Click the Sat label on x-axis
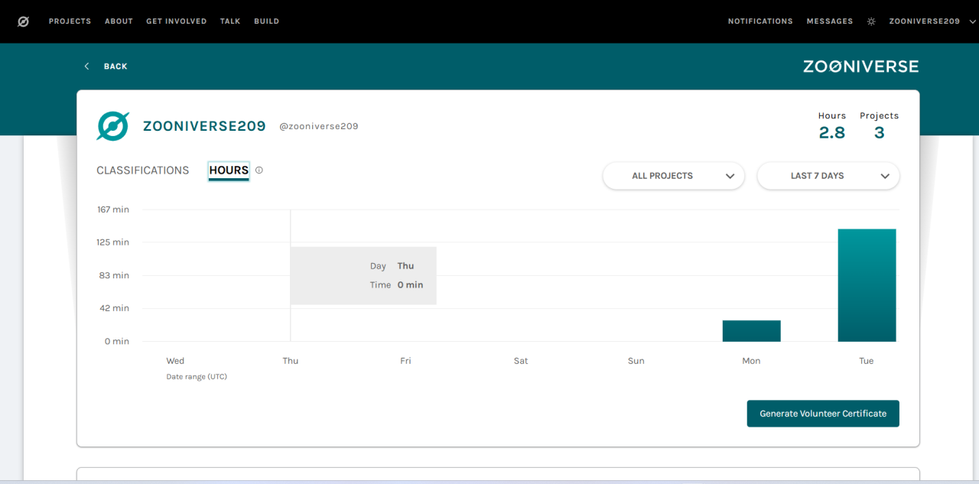The height and width of the screenshot is (484, 979). pyautogui.click(x=521, y=361)
